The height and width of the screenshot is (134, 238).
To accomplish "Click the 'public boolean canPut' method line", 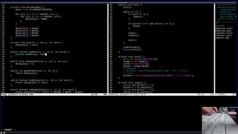I will pos(40,52).
